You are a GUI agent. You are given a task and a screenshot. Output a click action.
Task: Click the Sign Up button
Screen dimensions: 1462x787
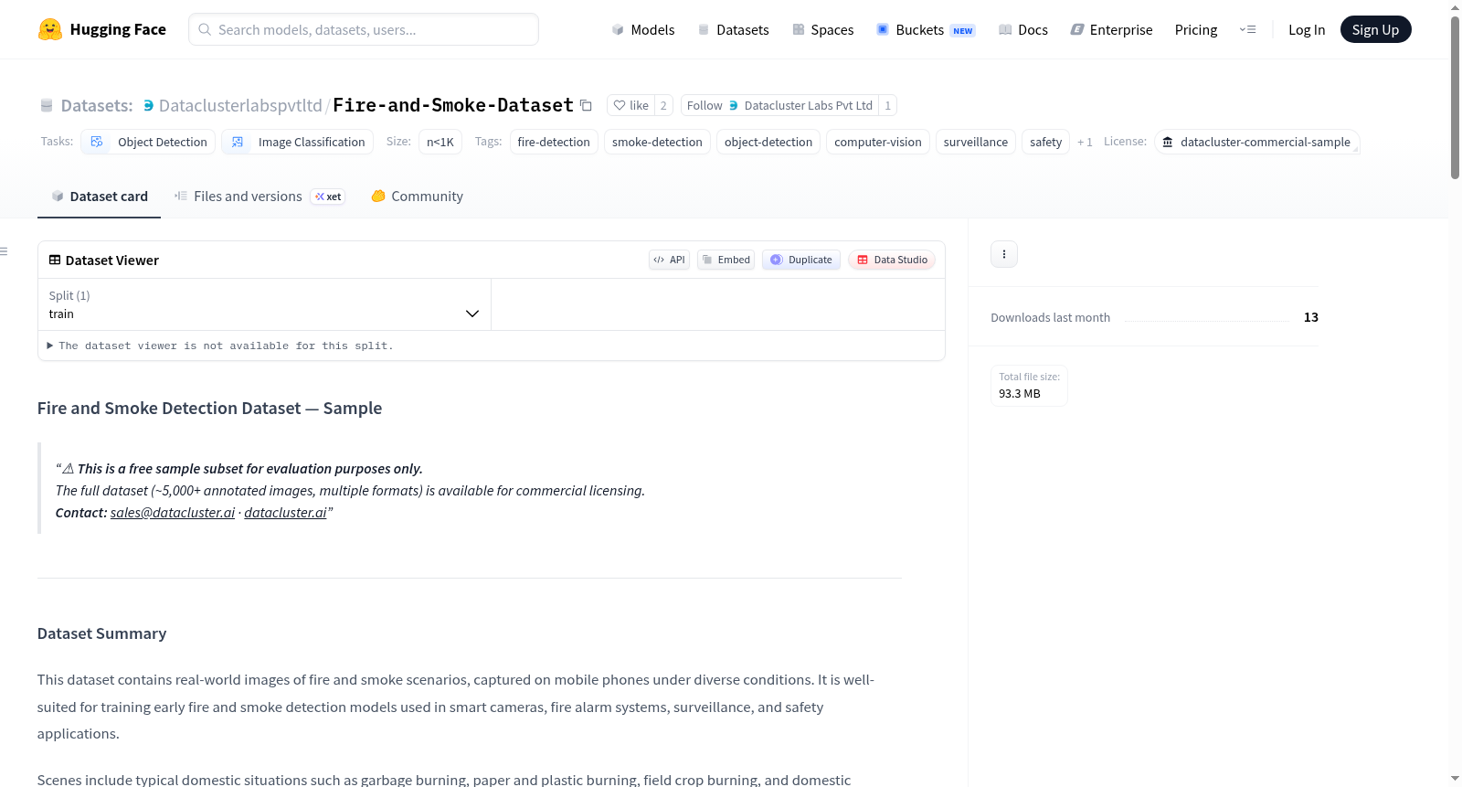[1375, 29]
